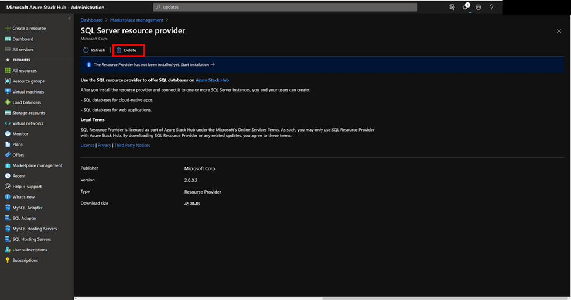Open the SQL Hosting Servers icon
The image size is (571, 300).
tap(7, 239)
